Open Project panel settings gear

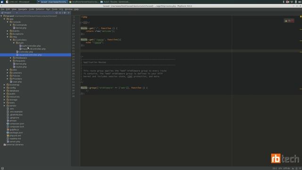(65, 13)
